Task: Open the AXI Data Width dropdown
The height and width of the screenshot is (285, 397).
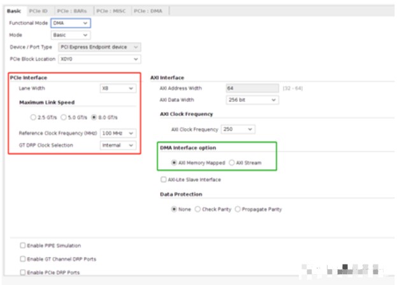Action: click(x=252, y=100)
